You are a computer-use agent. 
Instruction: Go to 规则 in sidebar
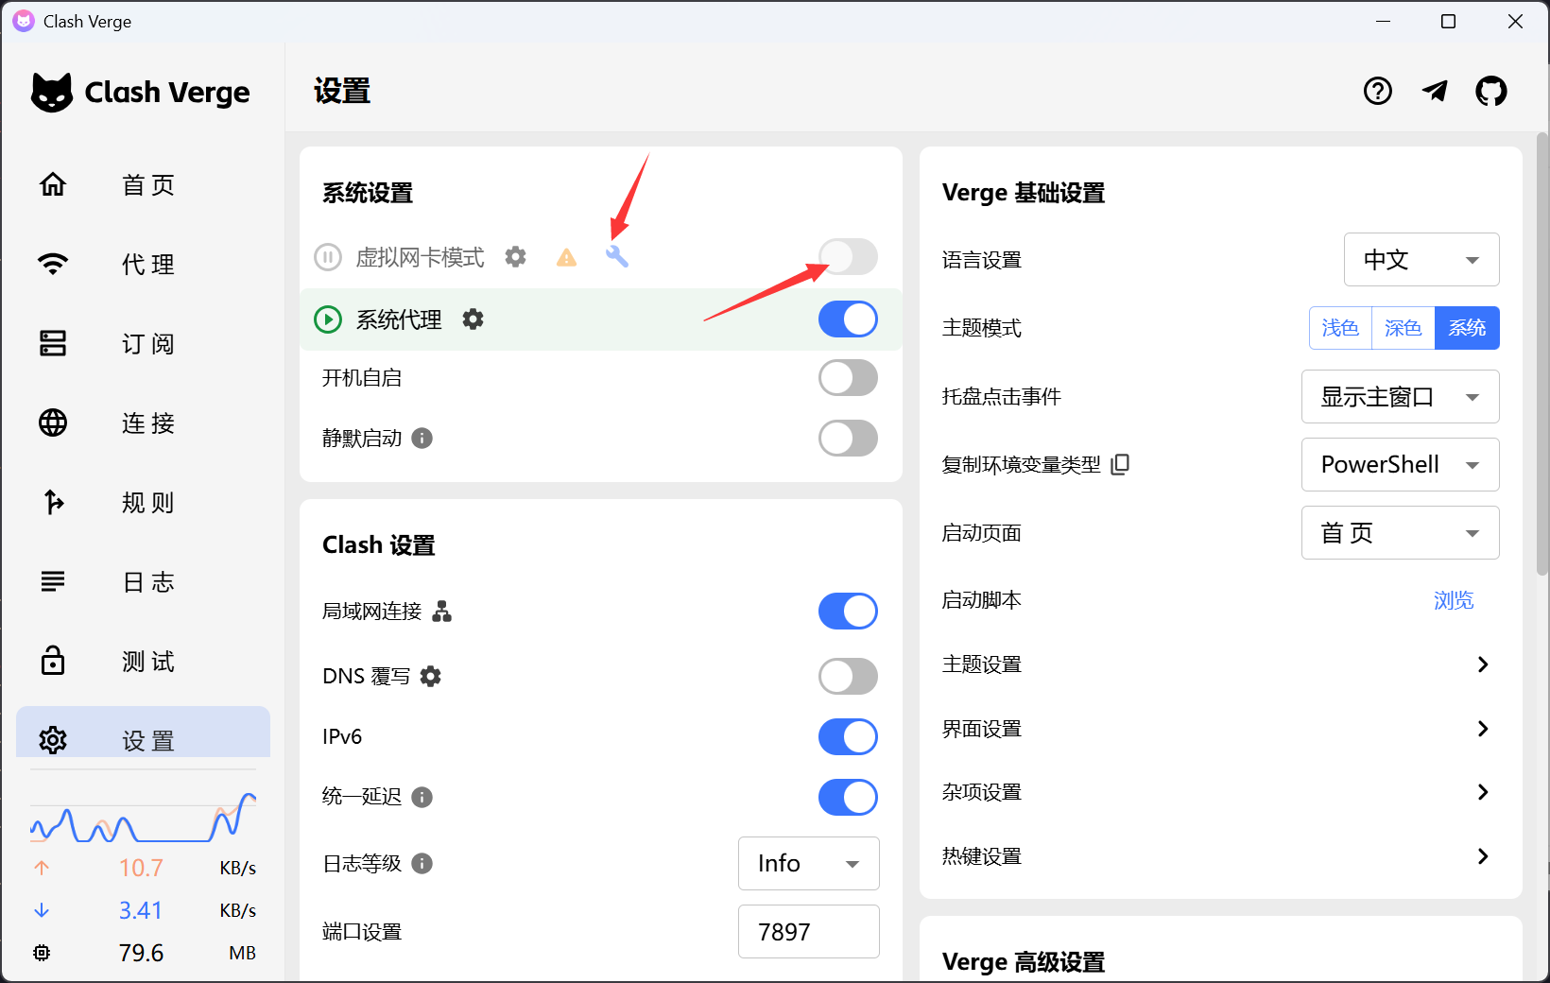point(143,503)
